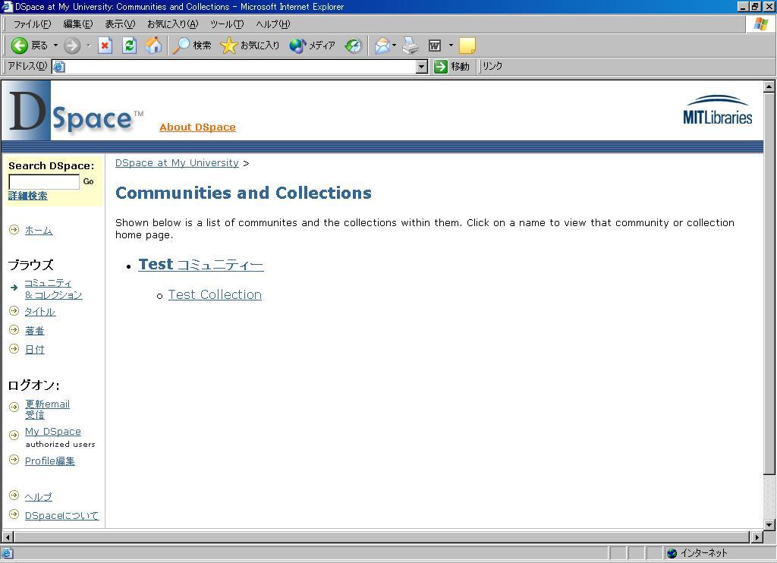Open the DSpaceについて link
777x563 pixels.
click(61, 515)
